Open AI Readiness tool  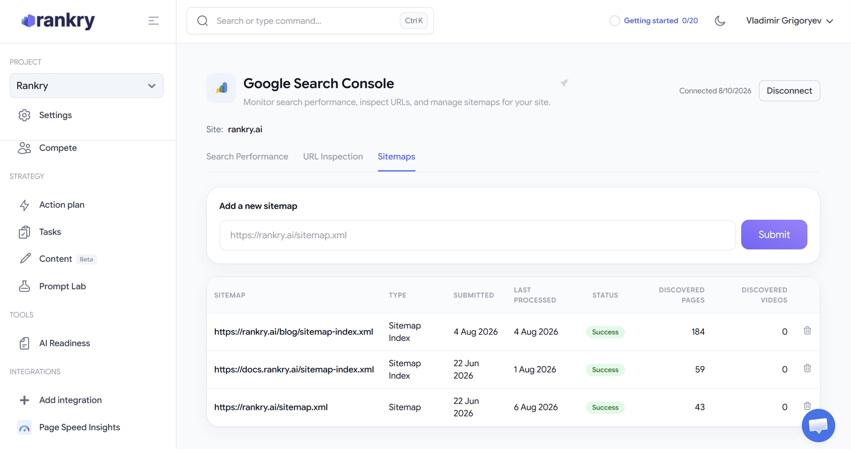65,343
